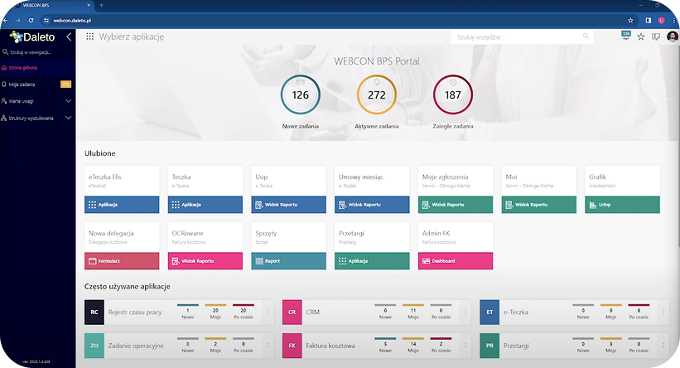Open the notifications icon showing 126
This screenshot has height=368, width=680.
(626, 36)
